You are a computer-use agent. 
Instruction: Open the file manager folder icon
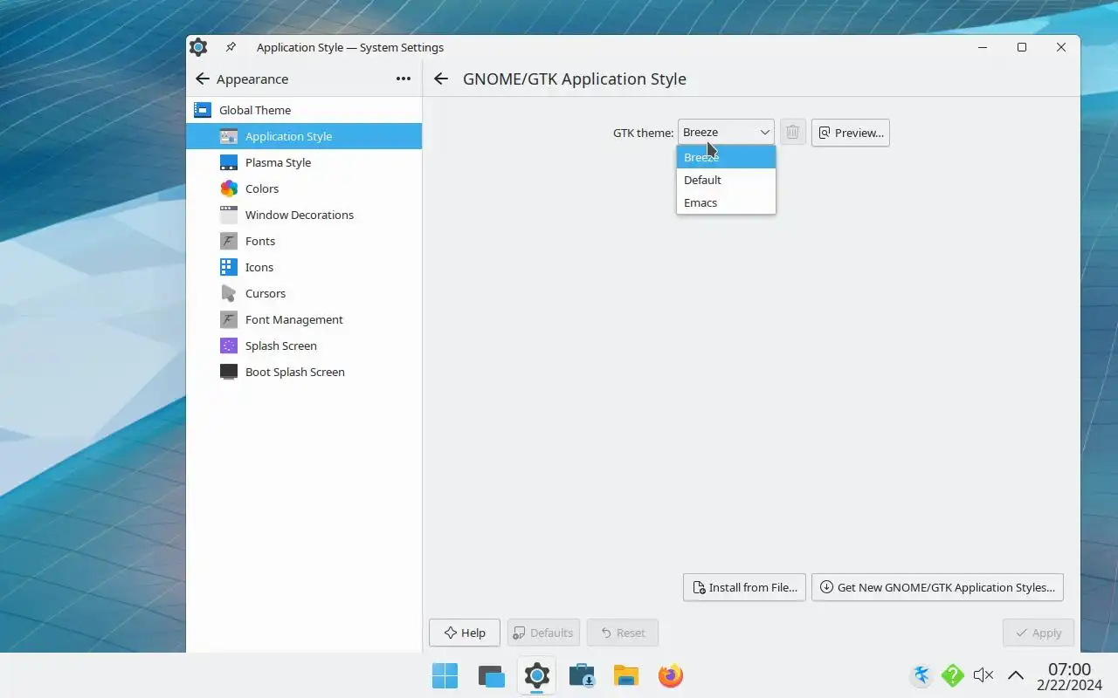[626, 675]
